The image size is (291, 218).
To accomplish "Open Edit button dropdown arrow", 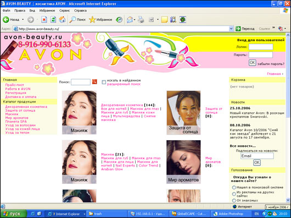I will 158,20.
